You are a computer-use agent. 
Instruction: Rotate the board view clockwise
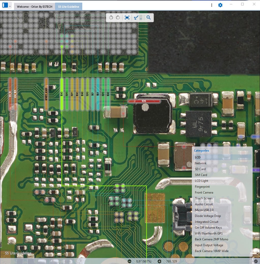(118, 18)
